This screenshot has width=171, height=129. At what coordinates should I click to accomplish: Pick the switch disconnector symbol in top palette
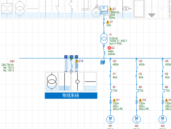pyautogui.click(x=58, y=9)
